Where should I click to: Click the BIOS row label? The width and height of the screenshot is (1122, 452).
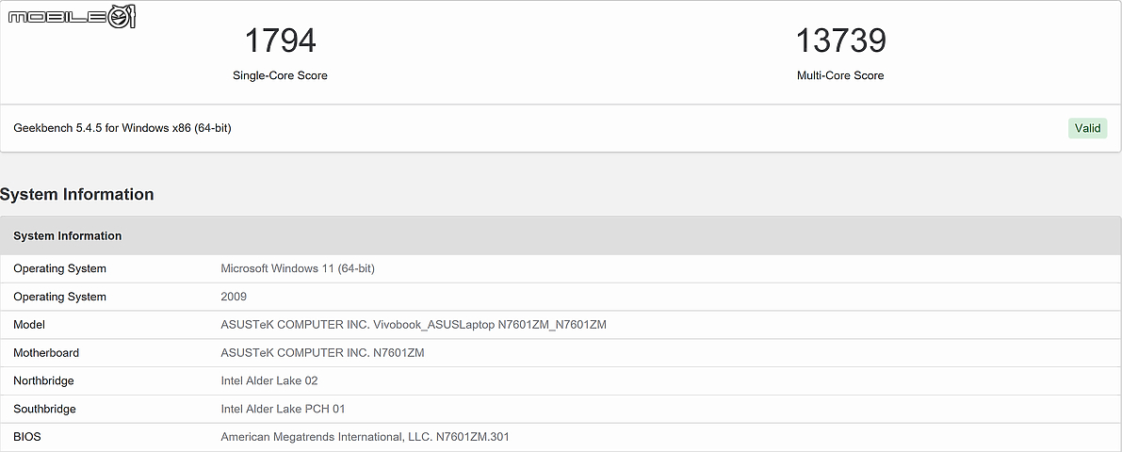pyautogui.click(x=27, y=437)
